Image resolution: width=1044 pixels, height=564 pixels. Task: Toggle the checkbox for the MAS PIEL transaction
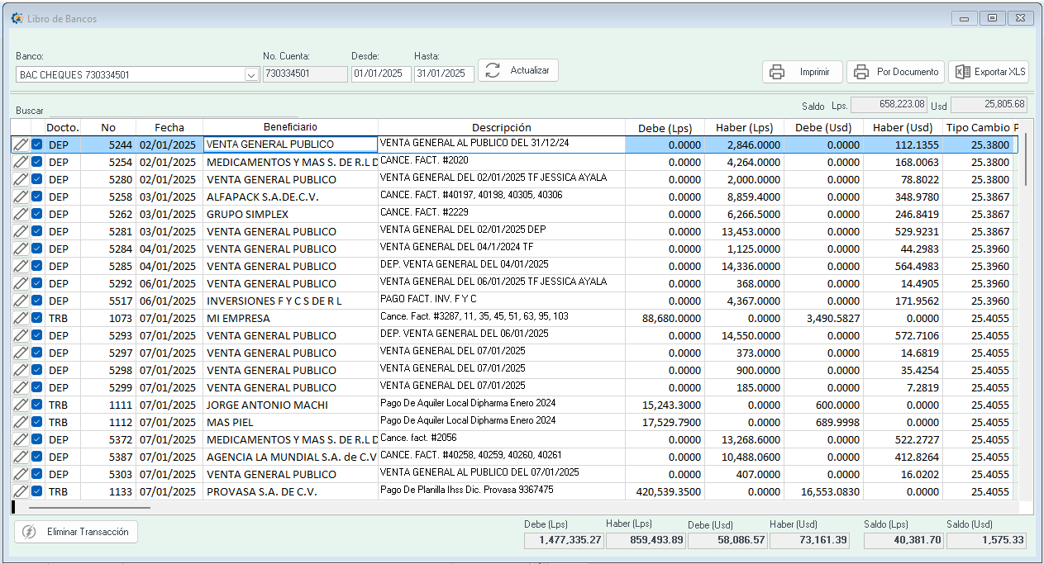[x=37, y=422]
